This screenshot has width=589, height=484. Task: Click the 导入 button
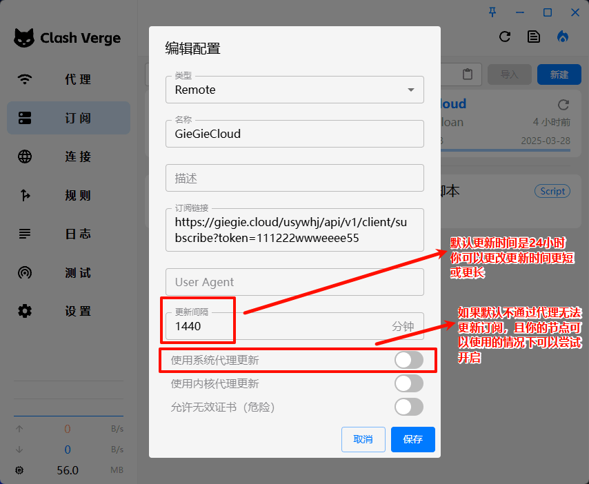510,74
